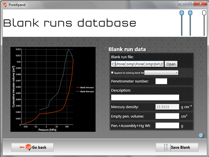Screen dimensions: 209x157
Task: Select the Blank run data radio button
Action: pyautogui.click(x=106, y=49)
